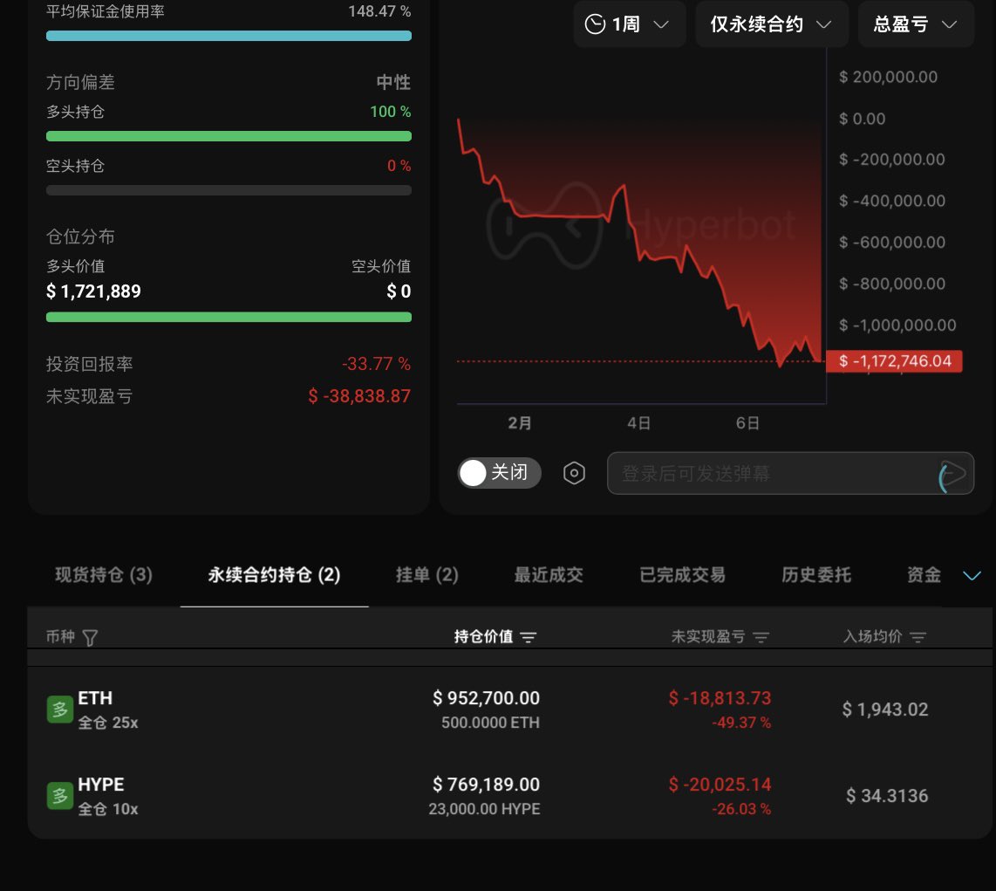This screenshot has width=996, height=891.
Task: Click the HYPE long badge icon
Action: click(x=59, y=796)
